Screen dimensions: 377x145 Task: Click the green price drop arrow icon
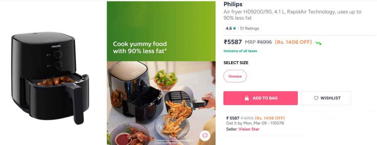(x=318, y=43)
